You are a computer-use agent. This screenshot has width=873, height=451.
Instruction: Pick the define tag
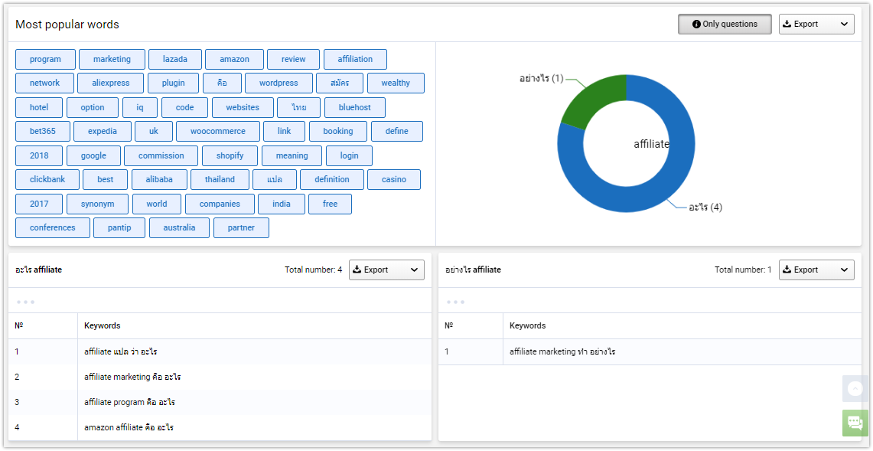[397, 132]
